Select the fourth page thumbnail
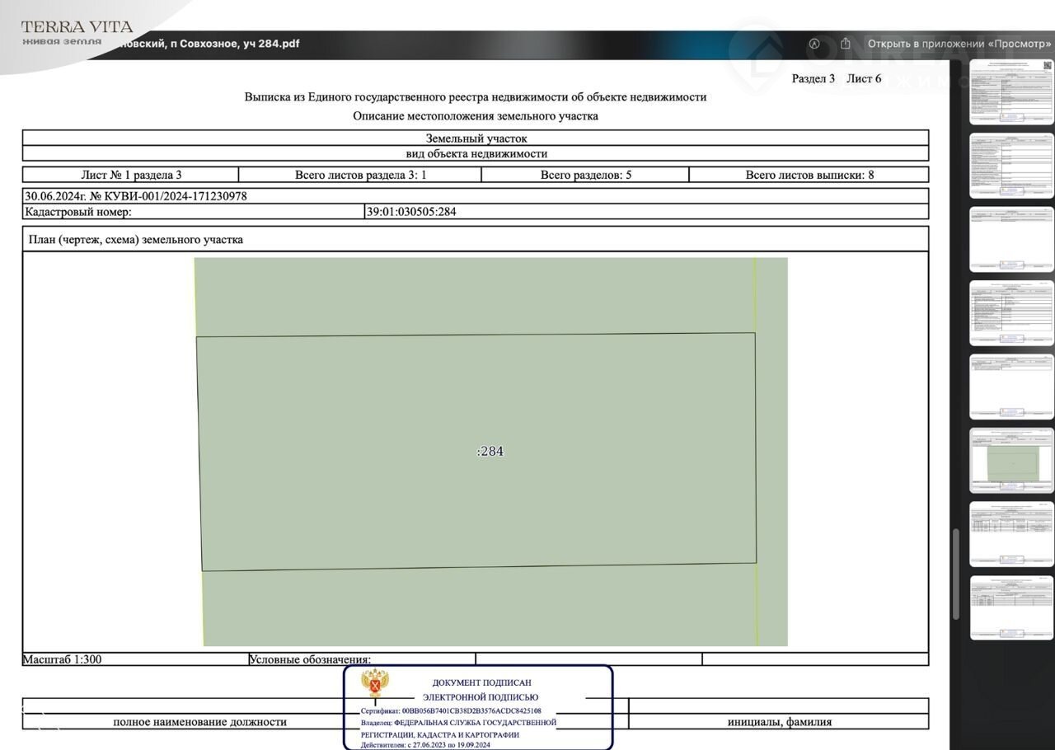This screenshot has width=1055, height=750. tap(1011, 313)
